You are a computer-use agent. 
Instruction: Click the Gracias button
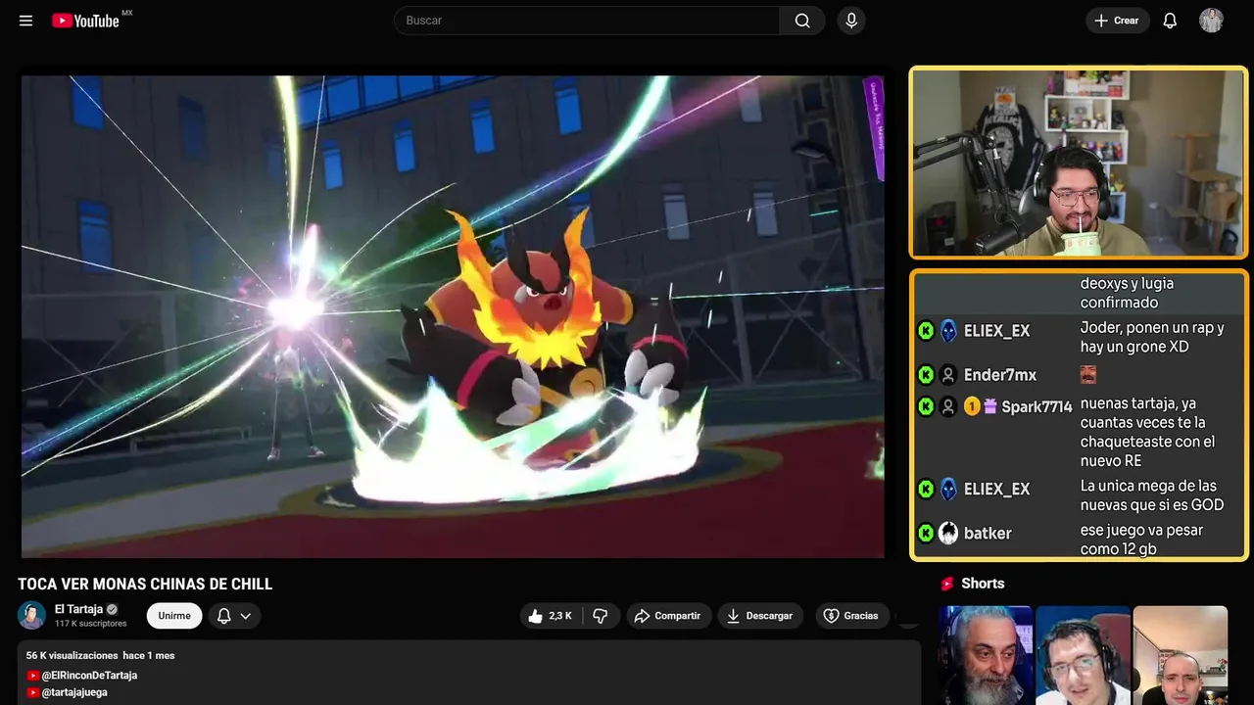850,616
